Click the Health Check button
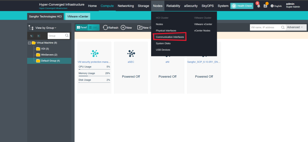 pos(242,6)
